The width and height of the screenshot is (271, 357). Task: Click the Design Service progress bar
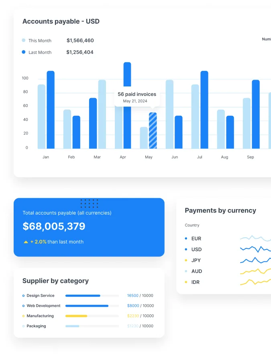point(92,296)
